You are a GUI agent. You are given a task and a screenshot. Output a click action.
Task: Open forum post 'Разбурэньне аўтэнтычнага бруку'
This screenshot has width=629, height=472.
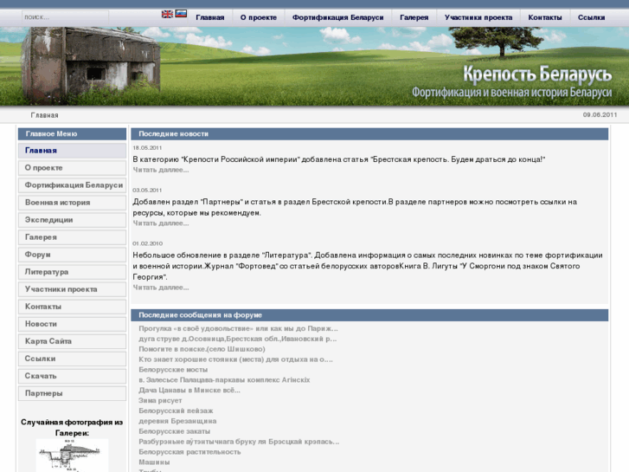pyautogui.click(x=239, y=442)
